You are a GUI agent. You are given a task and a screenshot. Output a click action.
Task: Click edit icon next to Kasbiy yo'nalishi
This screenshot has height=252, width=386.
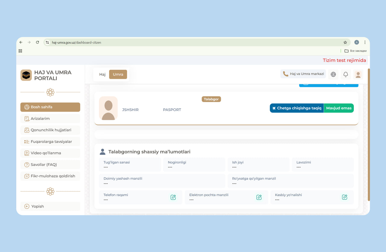click(x=344, y=197)
